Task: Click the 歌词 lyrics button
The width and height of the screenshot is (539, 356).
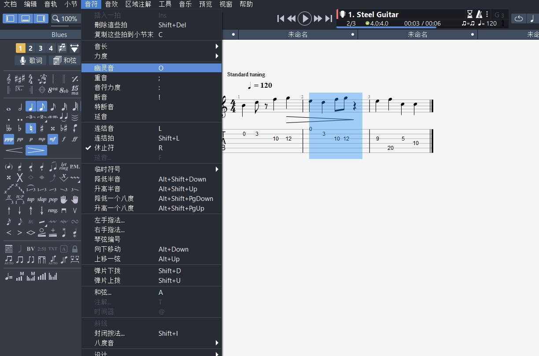Action: pos(30,60)
